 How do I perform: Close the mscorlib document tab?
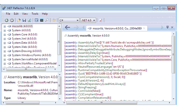(145, 28)
